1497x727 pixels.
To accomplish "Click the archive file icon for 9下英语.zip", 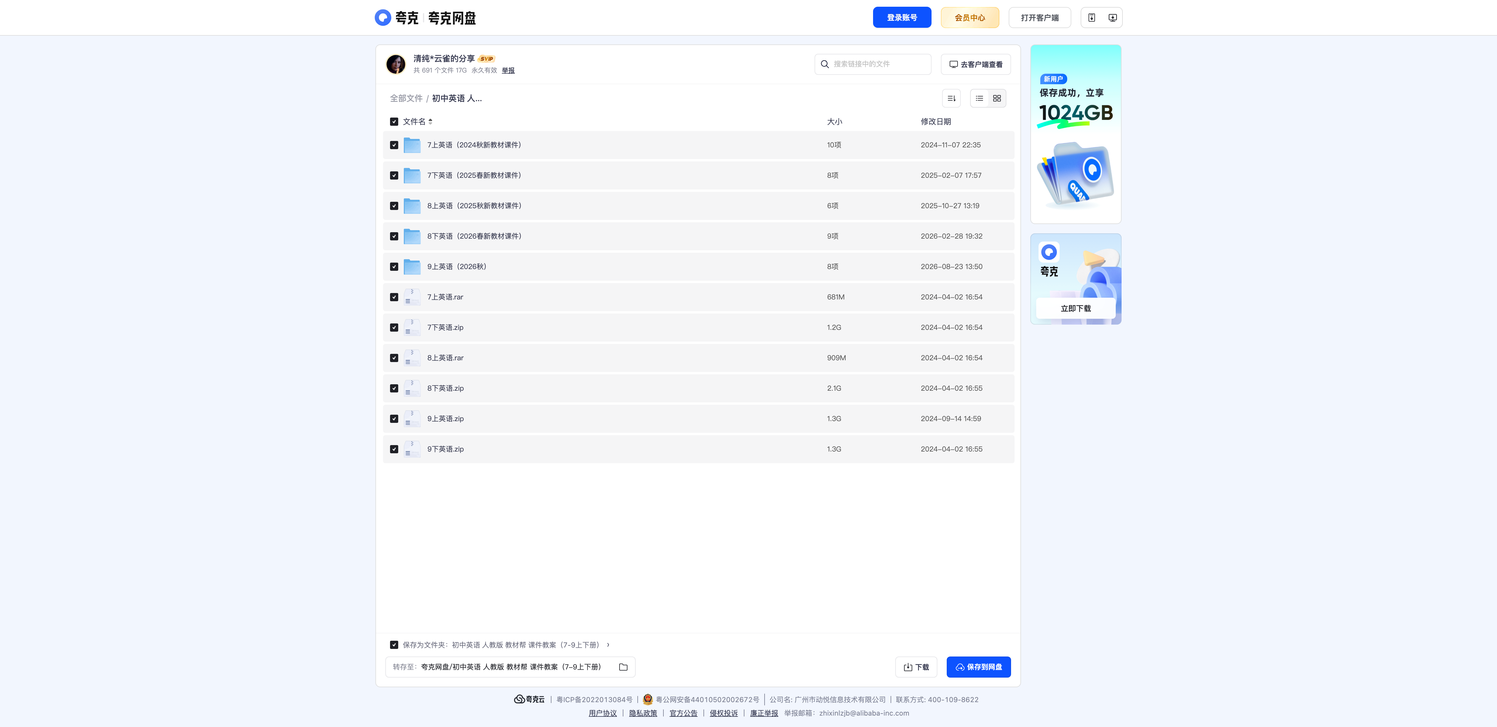I will coord(412,449).
